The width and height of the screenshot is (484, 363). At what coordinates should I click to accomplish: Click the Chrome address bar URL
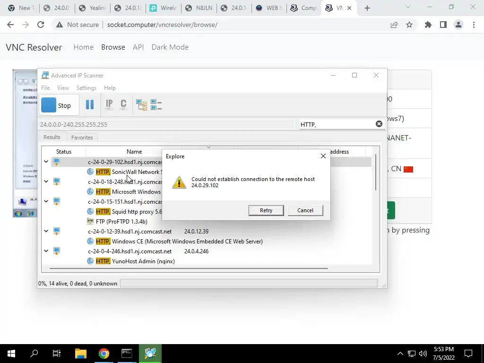click(x=163, y=25)
